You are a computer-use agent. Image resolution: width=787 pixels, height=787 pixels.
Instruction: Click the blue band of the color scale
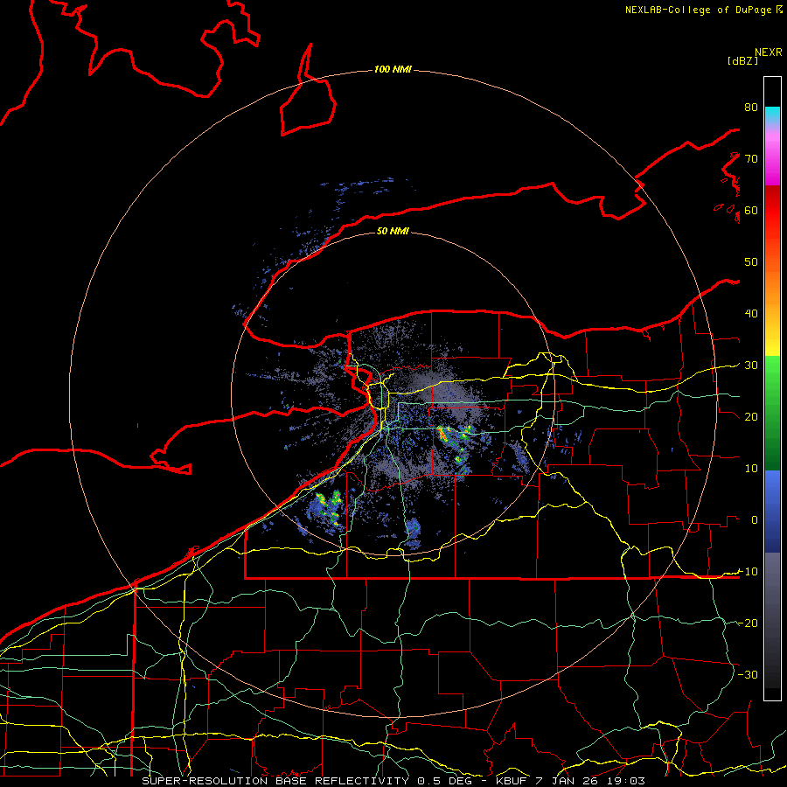click(772, 512)
